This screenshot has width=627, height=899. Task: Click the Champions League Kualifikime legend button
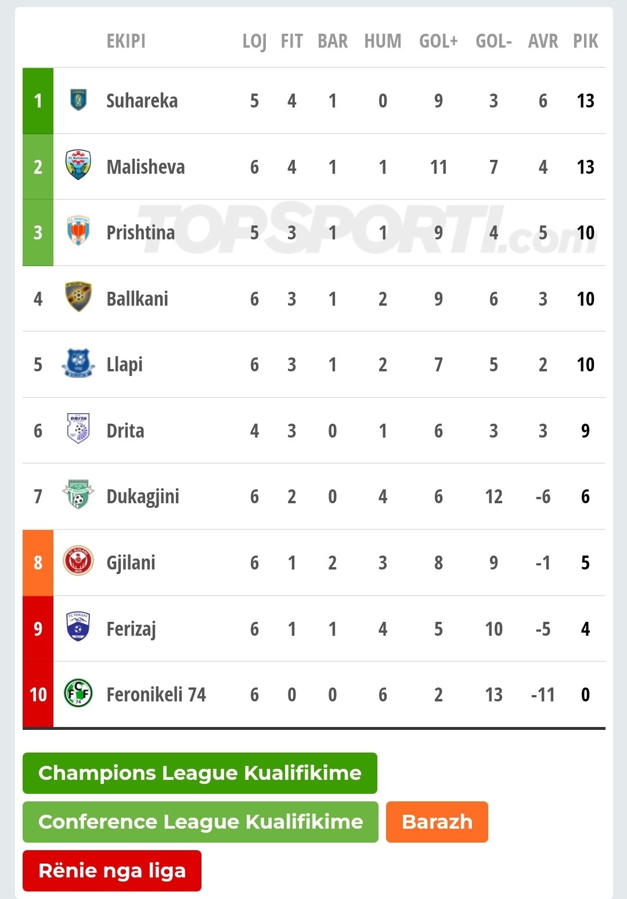tap(200, 773)
